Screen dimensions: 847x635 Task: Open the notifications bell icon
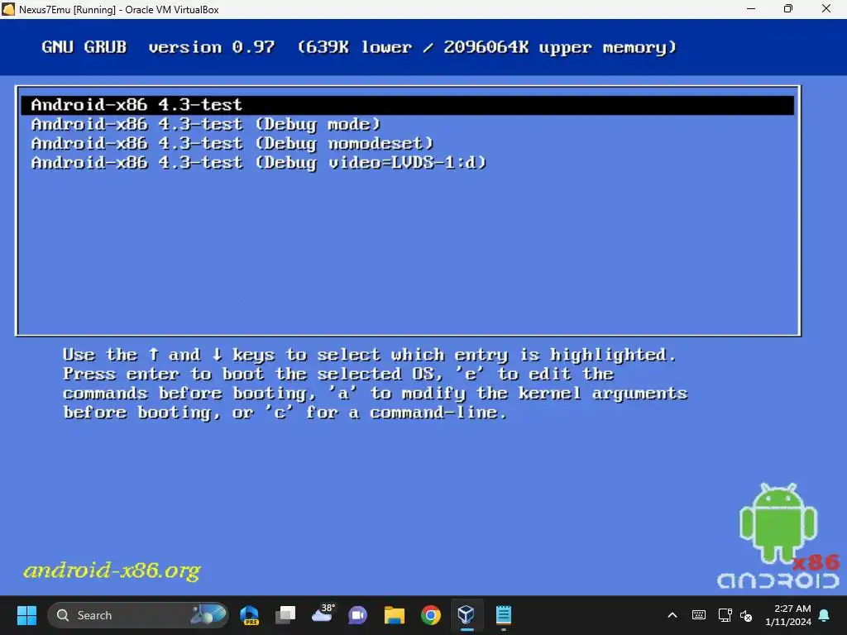[x=825, y=615]
